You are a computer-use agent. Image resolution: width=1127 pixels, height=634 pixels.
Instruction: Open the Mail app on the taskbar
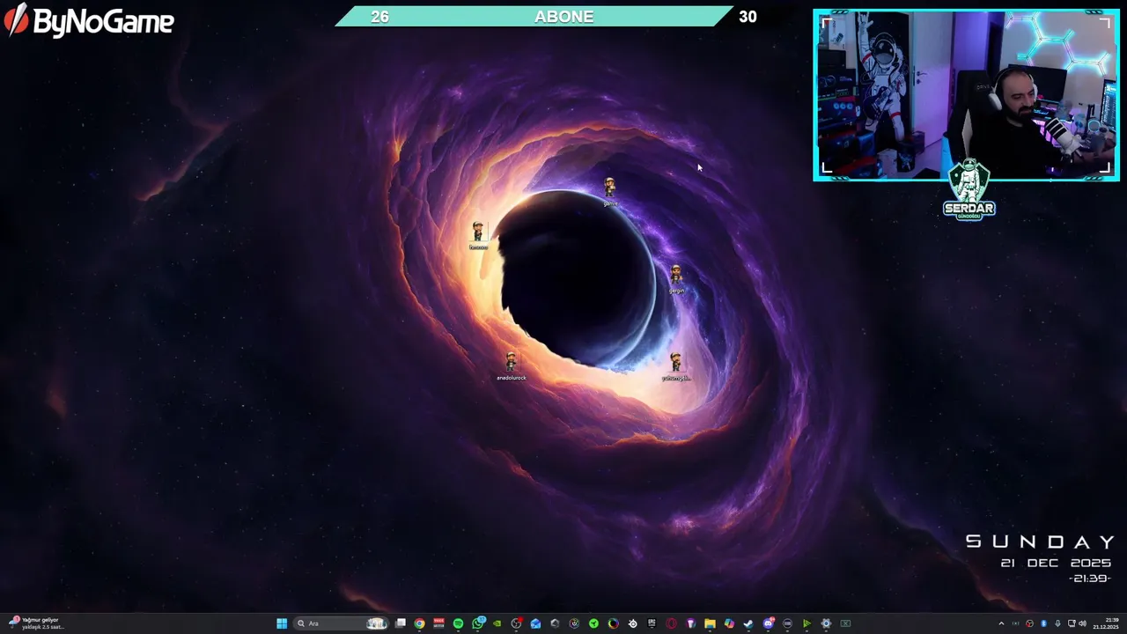pyautogui.click(x=535, y=623)
